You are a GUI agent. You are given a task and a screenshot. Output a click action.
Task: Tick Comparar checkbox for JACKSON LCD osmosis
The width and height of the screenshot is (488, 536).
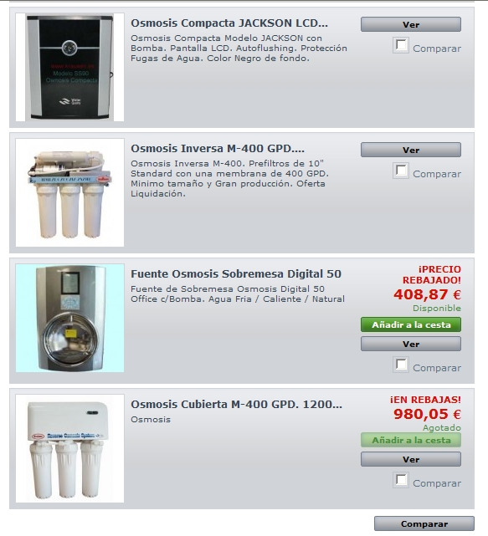(401, 45)
